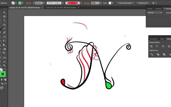Open the opacity percentage dropdown
171x107 pixels.
[101, 3]
